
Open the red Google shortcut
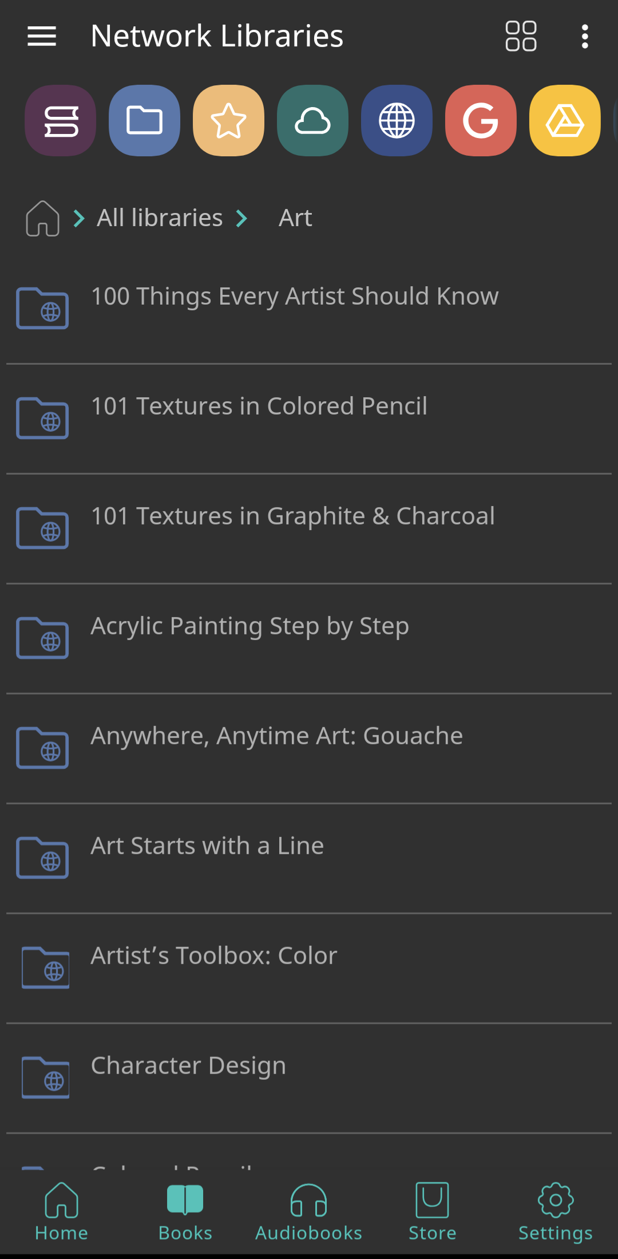[481, 121]
